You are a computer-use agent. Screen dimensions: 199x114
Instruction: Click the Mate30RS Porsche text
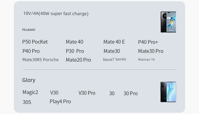41,60
